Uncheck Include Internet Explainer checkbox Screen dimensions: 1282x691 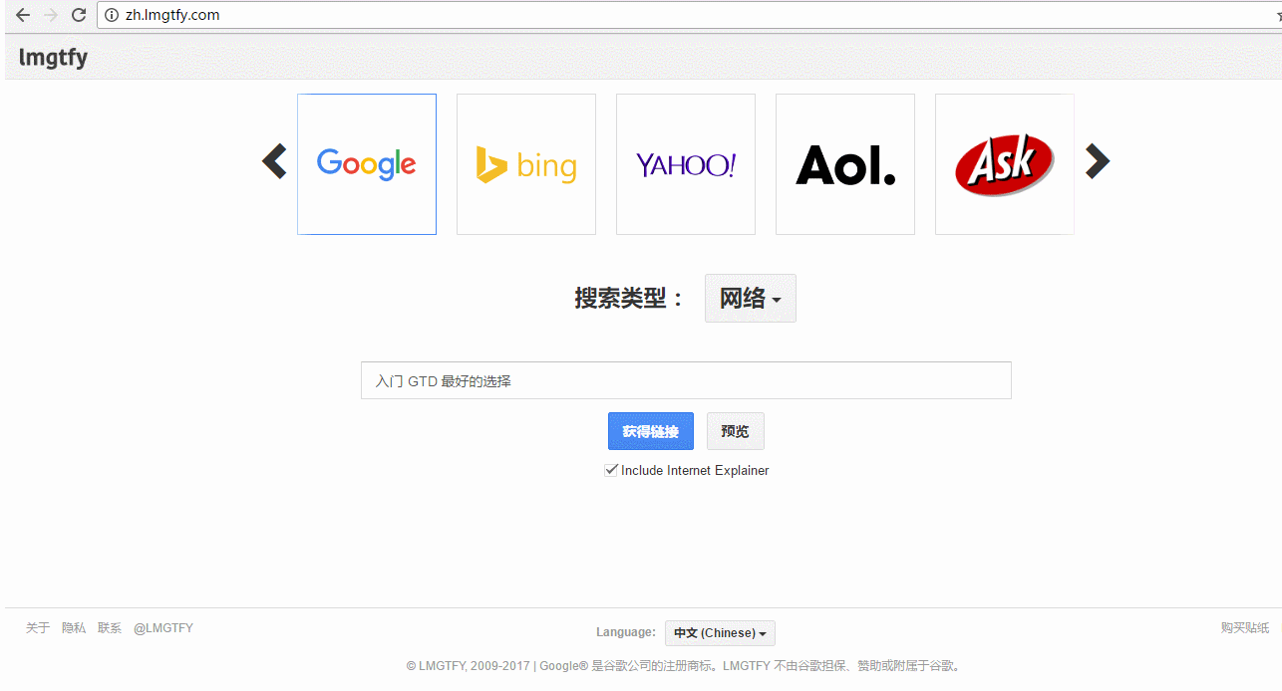coord(611,470)
